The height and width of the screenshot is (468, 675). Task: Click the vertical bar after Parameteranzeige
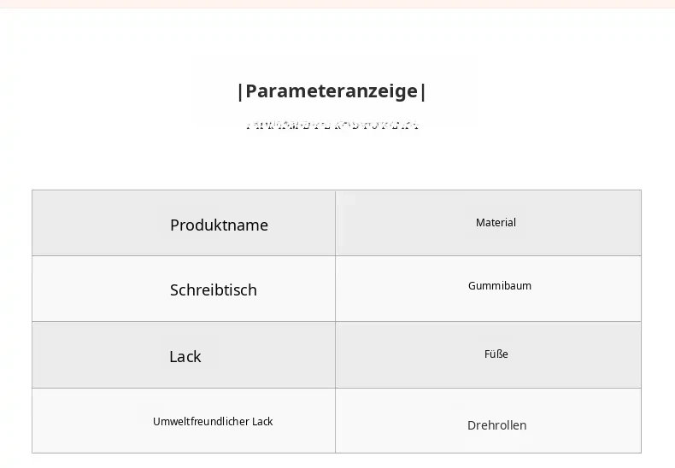(423, 91)
